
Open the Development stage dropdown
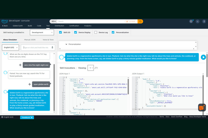42,32
